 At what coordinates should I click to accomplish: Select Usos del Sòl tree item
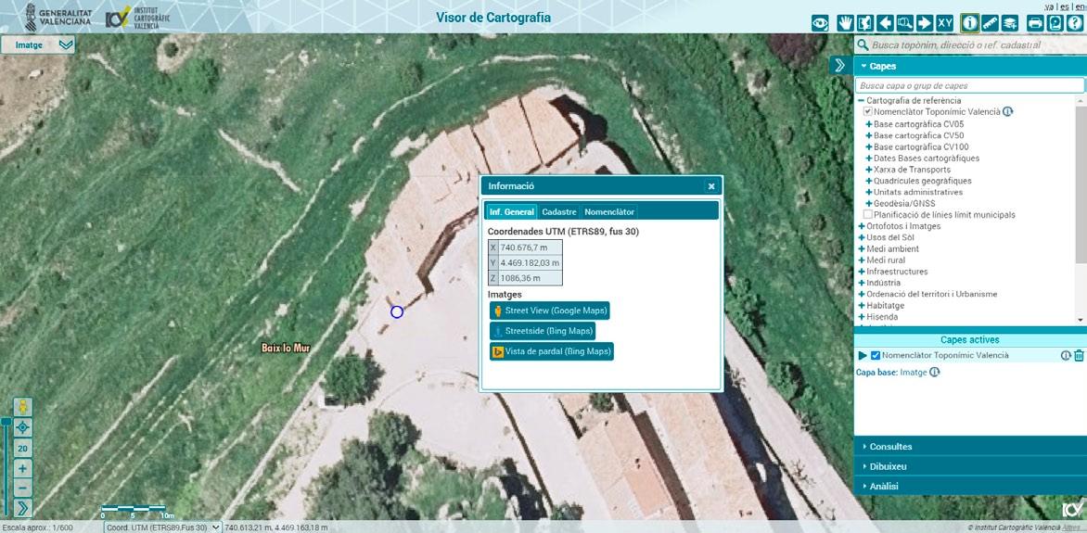pos(889,237)
